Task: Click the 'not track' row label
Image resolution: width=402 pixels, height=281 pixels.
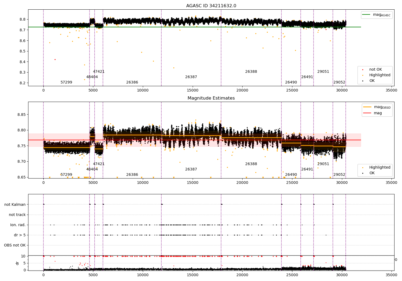Action: (x=17, y=215)
